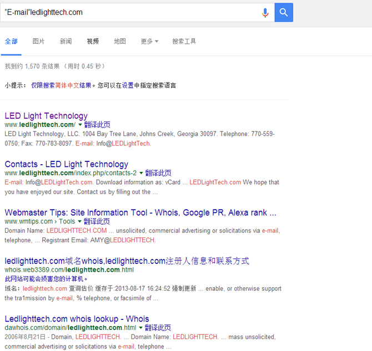Click 翻译此页 for www.ledlighttech.com/ result
Image resolution: width=372 pixels, height=351 pixels.
click(x=97, y=125)
